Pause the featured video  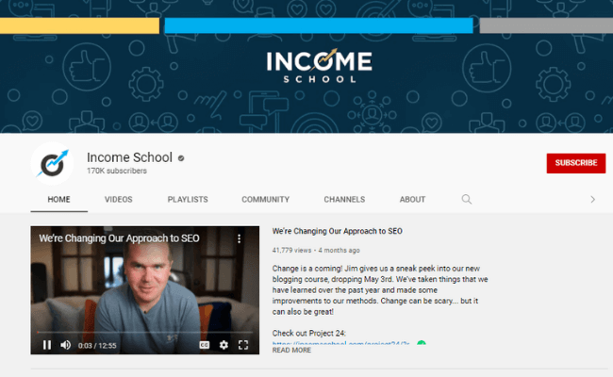pyautogui.click(x=47, y=345)
